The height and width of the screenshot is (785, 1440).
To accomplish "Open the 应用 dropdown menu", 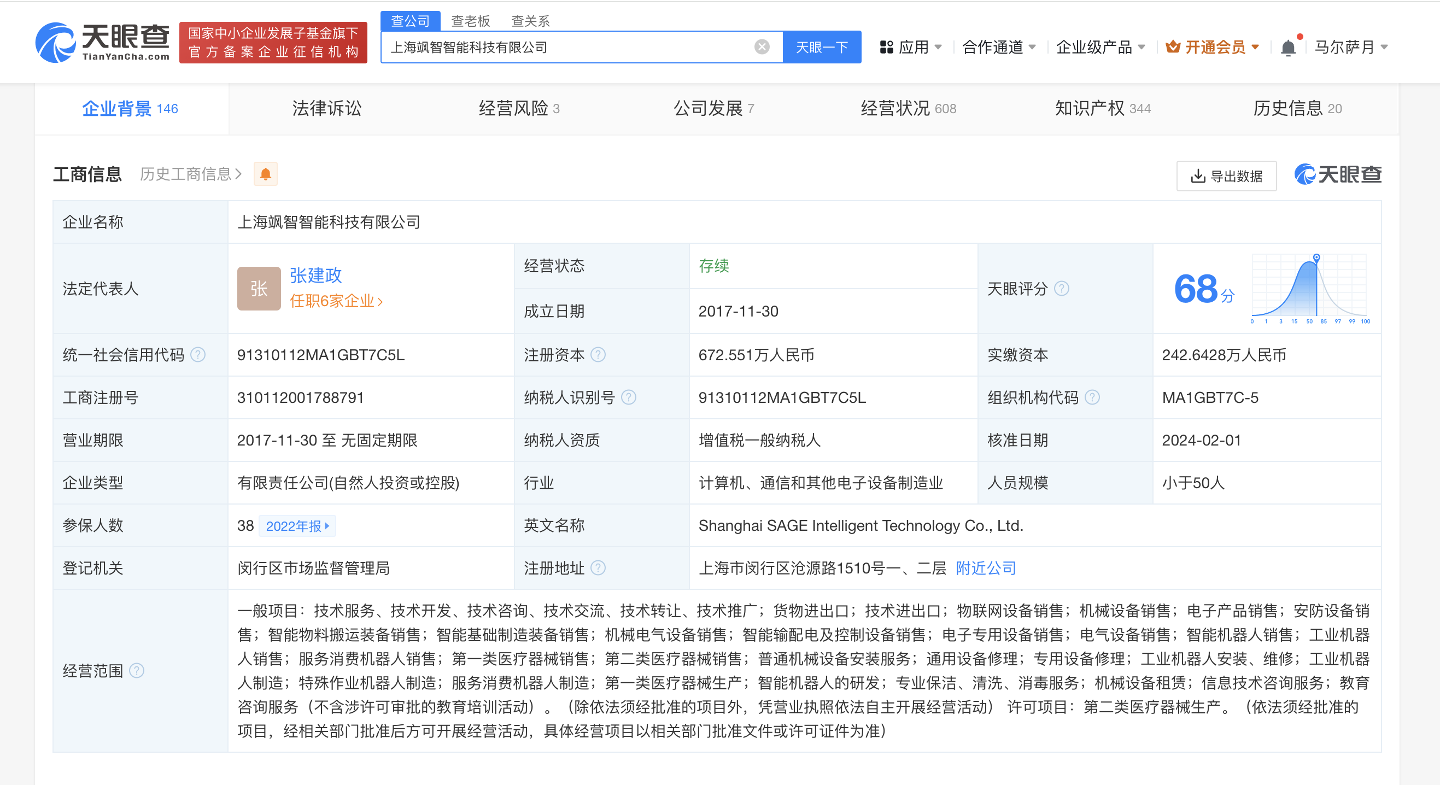I will [x=911, y=47].
